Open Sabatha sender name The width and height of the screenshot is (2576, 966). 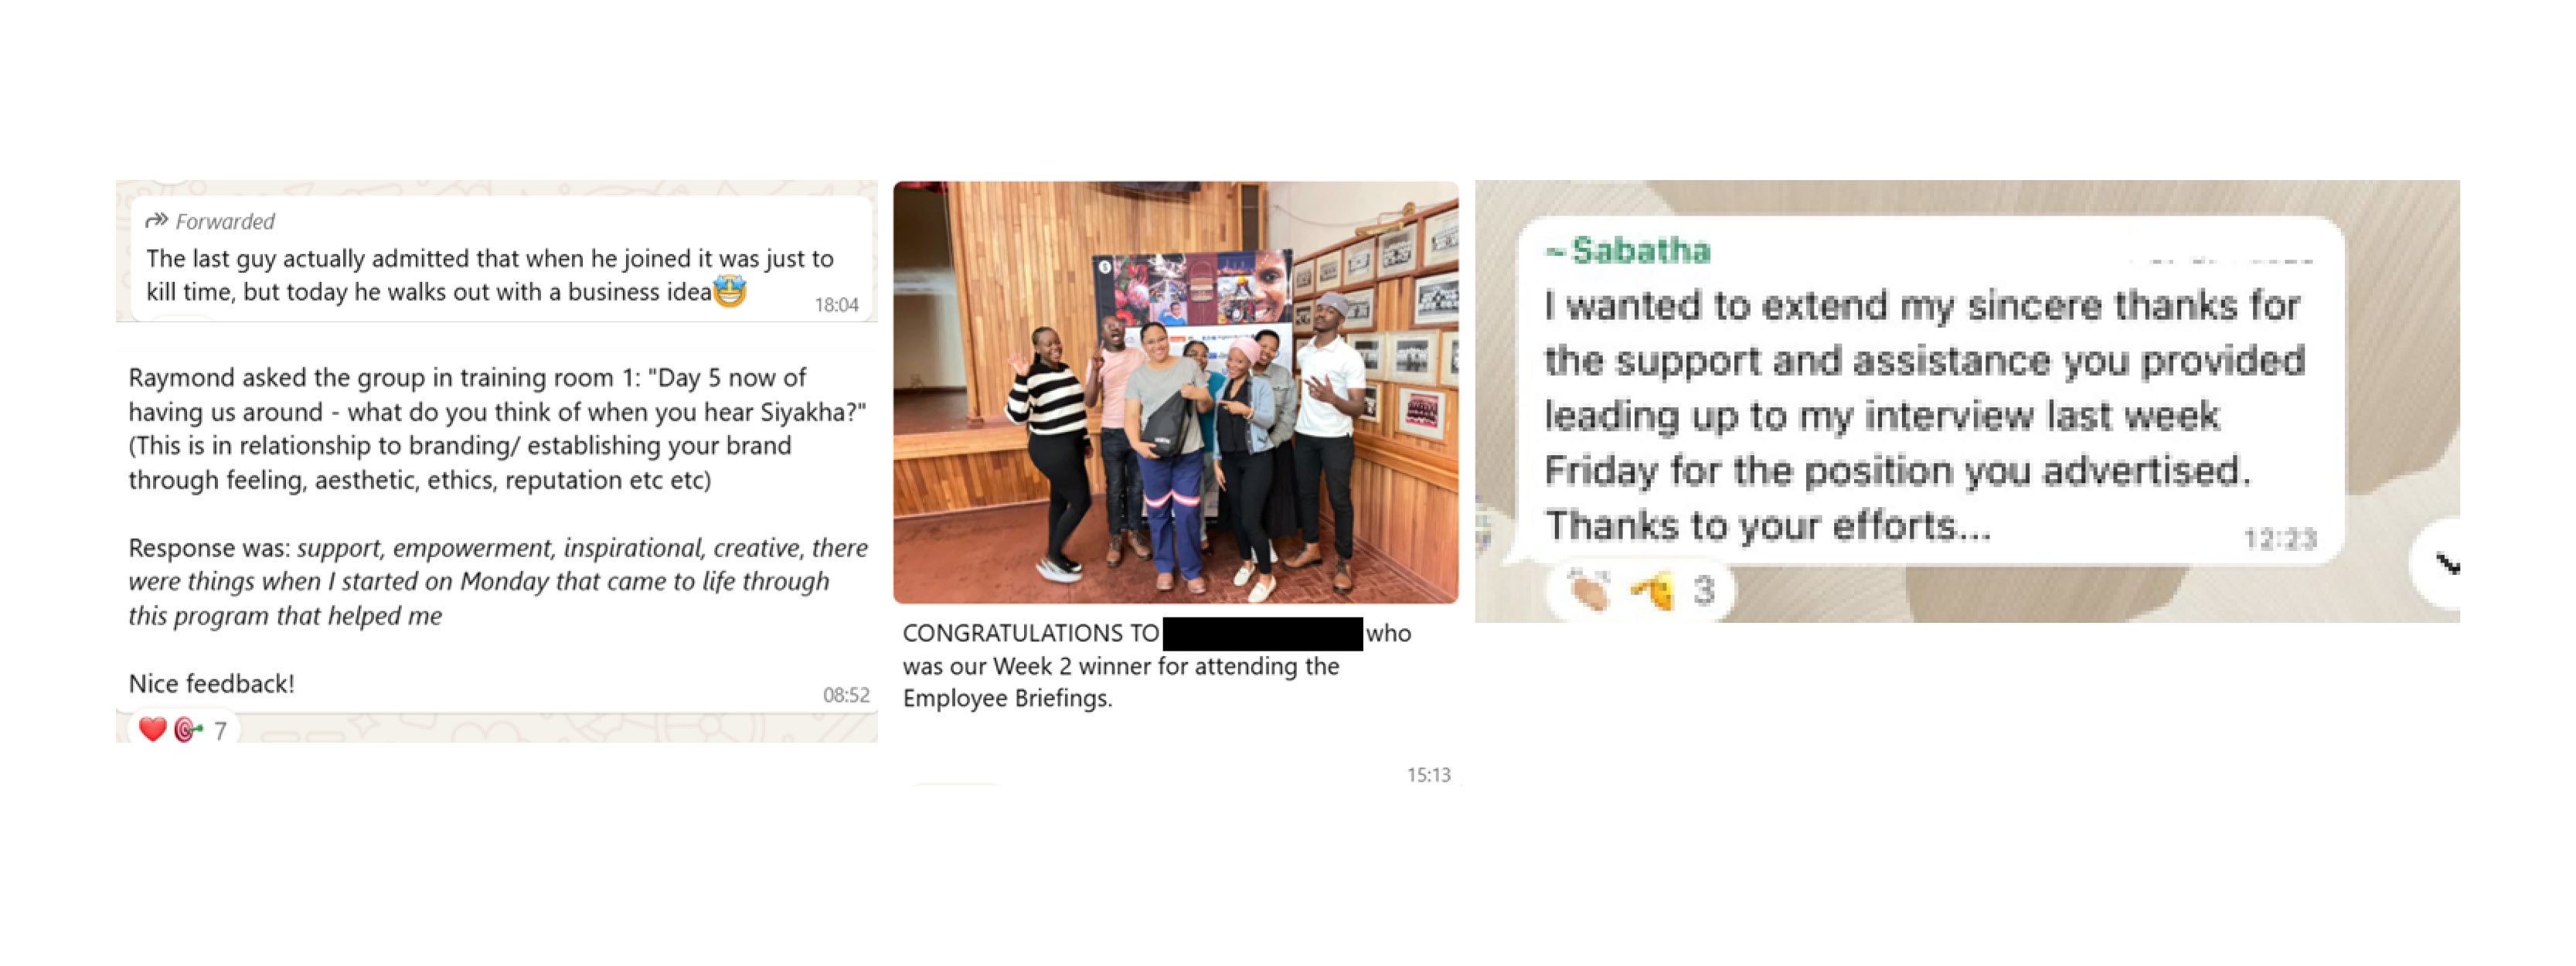(x=1629, y=250)
